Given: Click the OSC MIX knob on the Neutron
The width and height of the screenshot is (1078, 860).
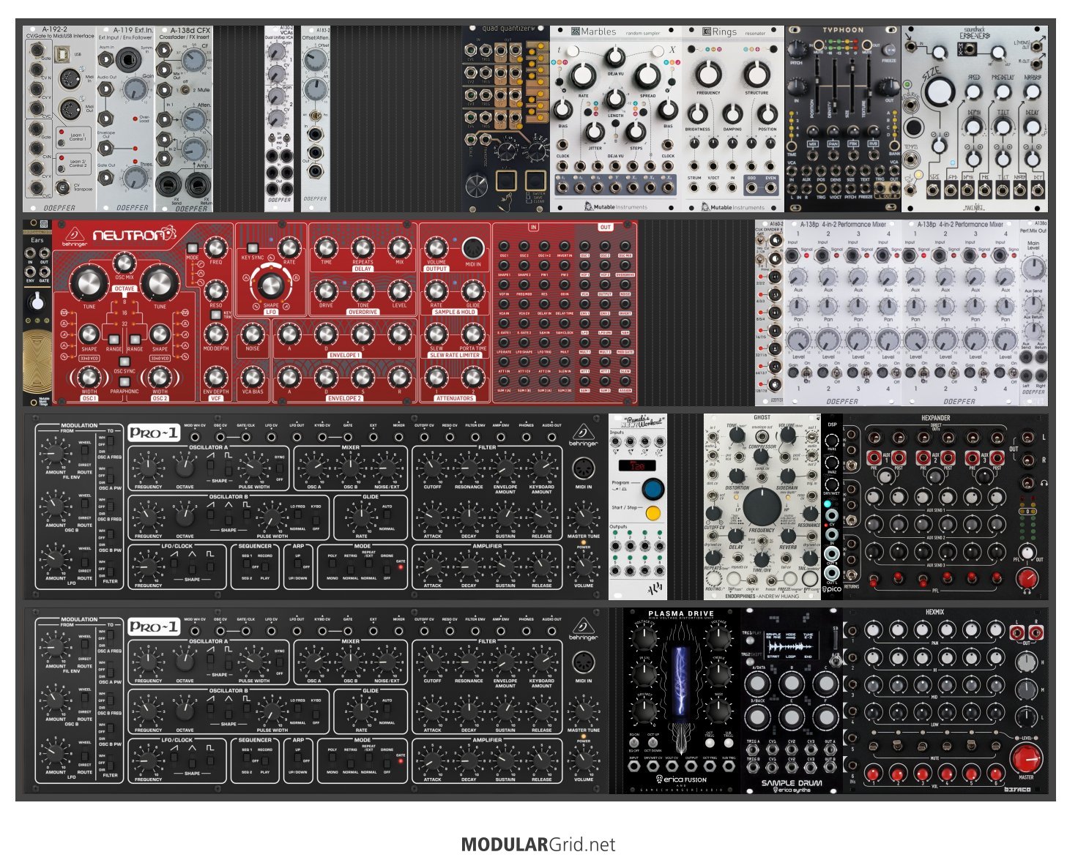Looking at the screenshot, I should 124,263.
